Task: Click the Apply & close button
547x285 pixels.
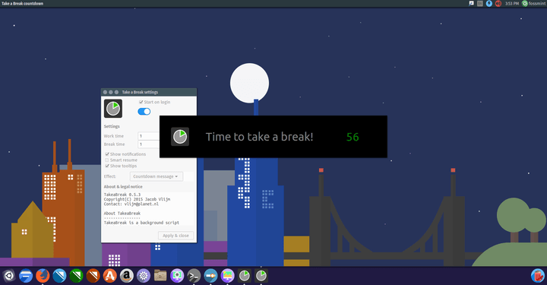Action: point(175,236)
